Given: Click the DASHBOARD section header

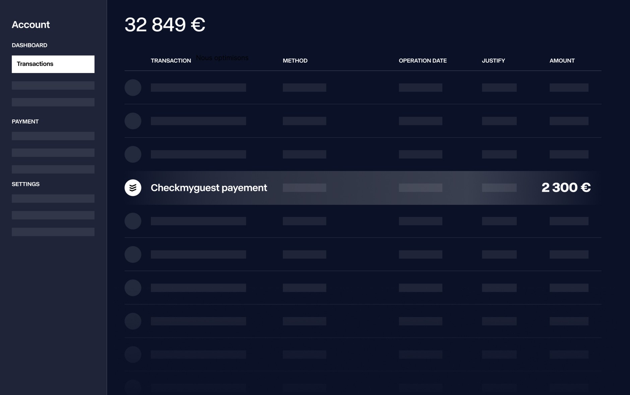Looking at the screenshot, I should (29, 45).
